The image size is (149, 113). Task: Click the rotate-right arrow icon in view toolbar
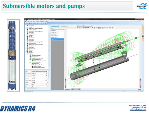click(108, 28)
